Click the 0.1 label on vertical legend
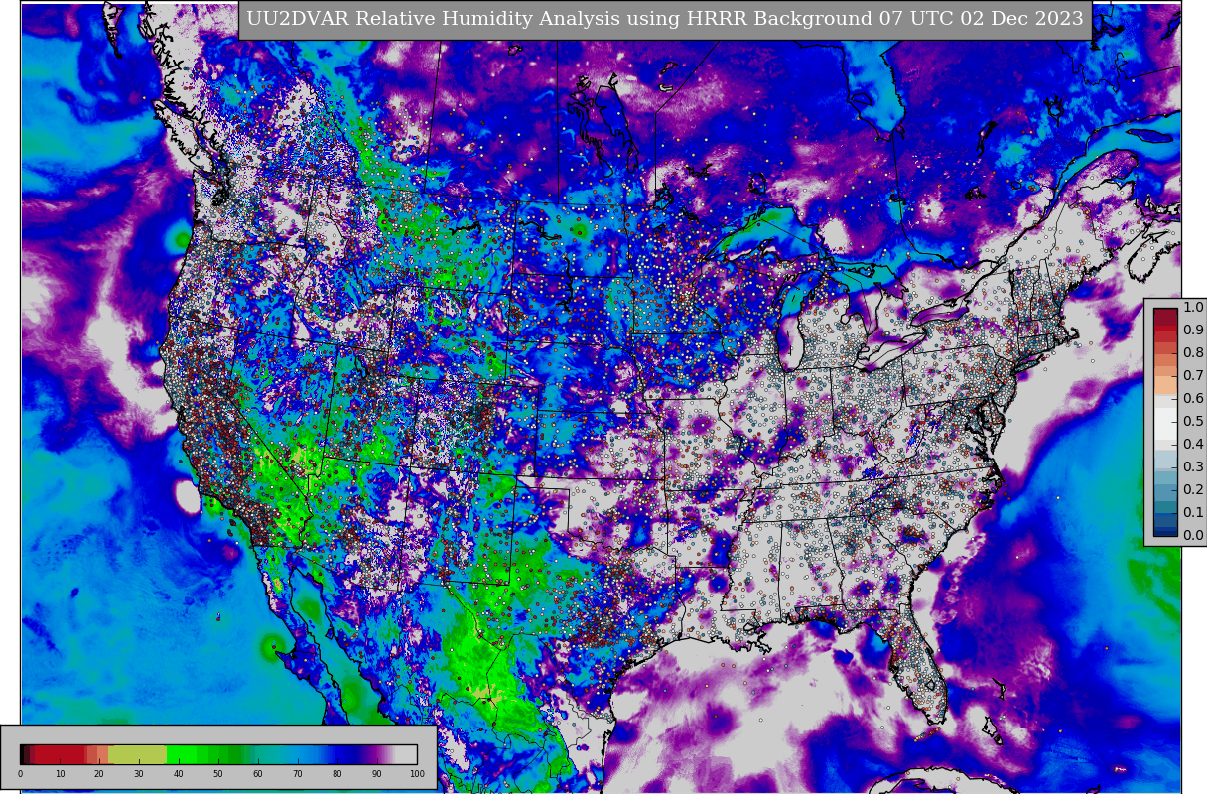The image size is (1207, 794). coord(1193,512)
